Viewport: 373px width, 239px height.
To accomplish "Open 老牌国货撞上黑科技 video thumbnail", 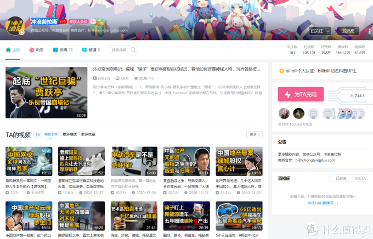I will tap(81, 161).
